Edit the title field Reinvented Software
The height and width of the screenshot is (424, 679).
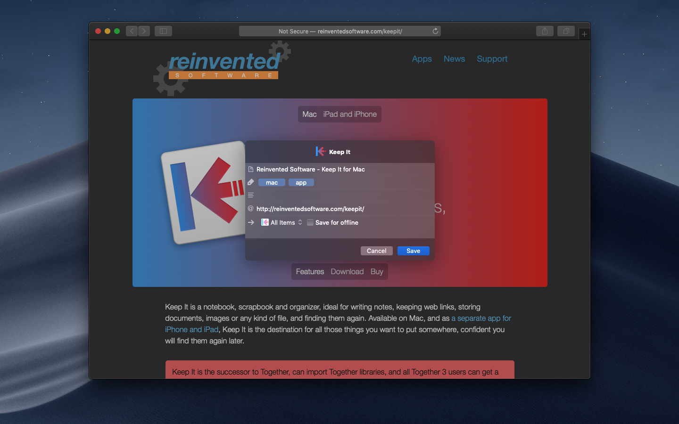(344, 169)
